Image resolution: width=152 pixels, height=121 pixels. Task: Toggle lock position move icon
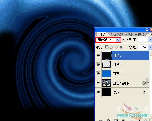116,47
